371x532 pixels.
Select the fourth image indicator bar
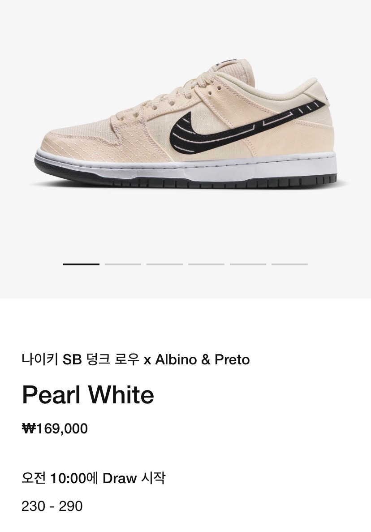click(x=206, y=264)
